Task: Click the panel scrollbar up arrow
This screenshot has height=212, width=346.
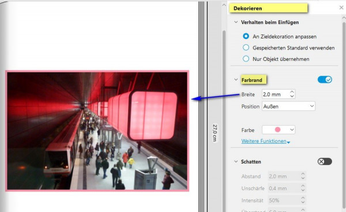Action: coord(344,18)
